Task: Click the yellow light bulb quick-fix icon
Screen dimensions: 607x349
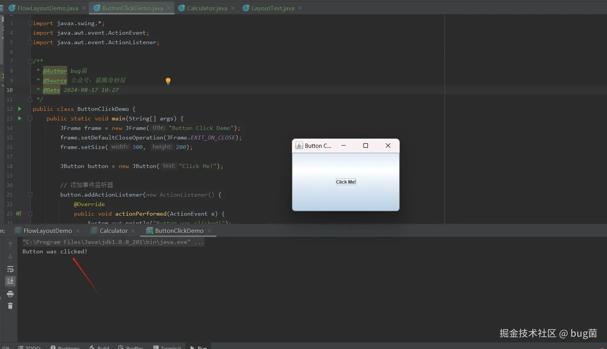Action: 168,81
